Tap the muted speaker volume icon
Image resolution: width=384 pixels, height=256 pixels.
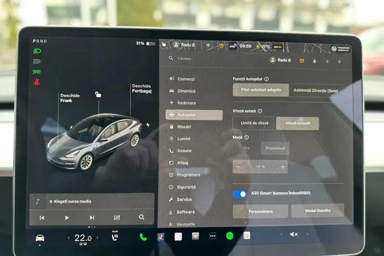click(294, 235)
